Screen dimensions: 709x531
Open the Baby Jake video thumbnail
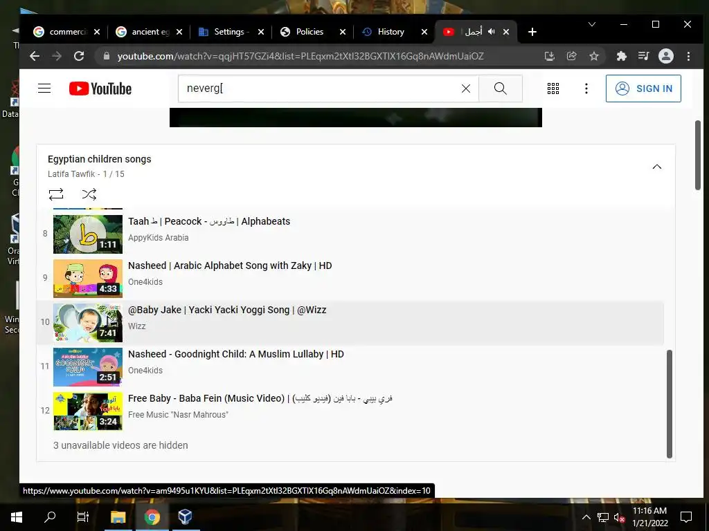(x=88, y=322)
